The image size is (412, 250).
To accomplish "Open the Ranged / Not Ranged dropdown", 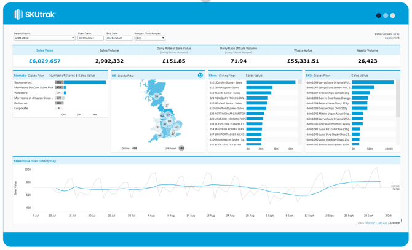I will point(149,38).
